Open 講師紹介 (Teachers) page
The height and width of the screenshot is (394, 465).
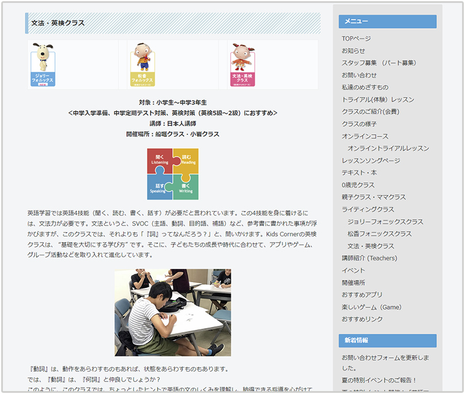[x=369, y=258]
